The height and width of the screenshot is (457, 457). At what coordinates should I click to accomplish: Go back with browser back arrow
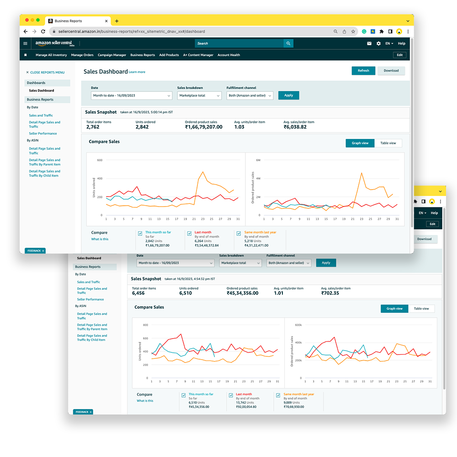point(26,32)
